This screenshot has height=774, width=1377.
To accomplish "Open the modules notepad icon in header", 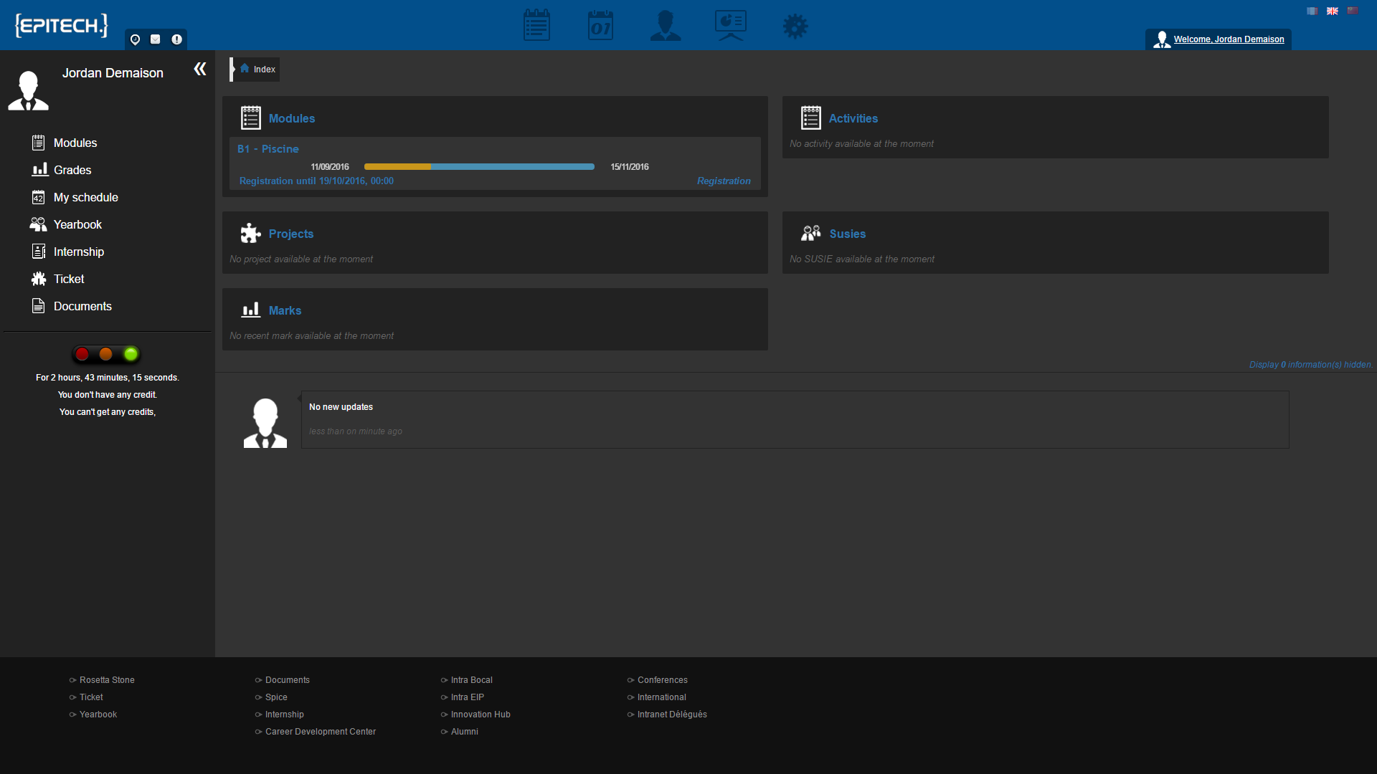I will pos(536,26).
